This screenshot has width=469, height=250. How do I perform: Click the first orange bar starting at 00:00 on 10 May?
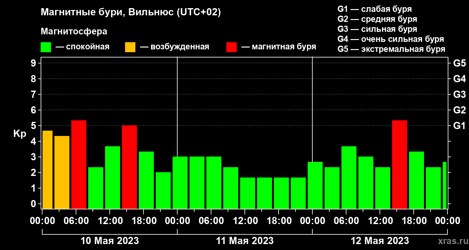coord(48,170)
